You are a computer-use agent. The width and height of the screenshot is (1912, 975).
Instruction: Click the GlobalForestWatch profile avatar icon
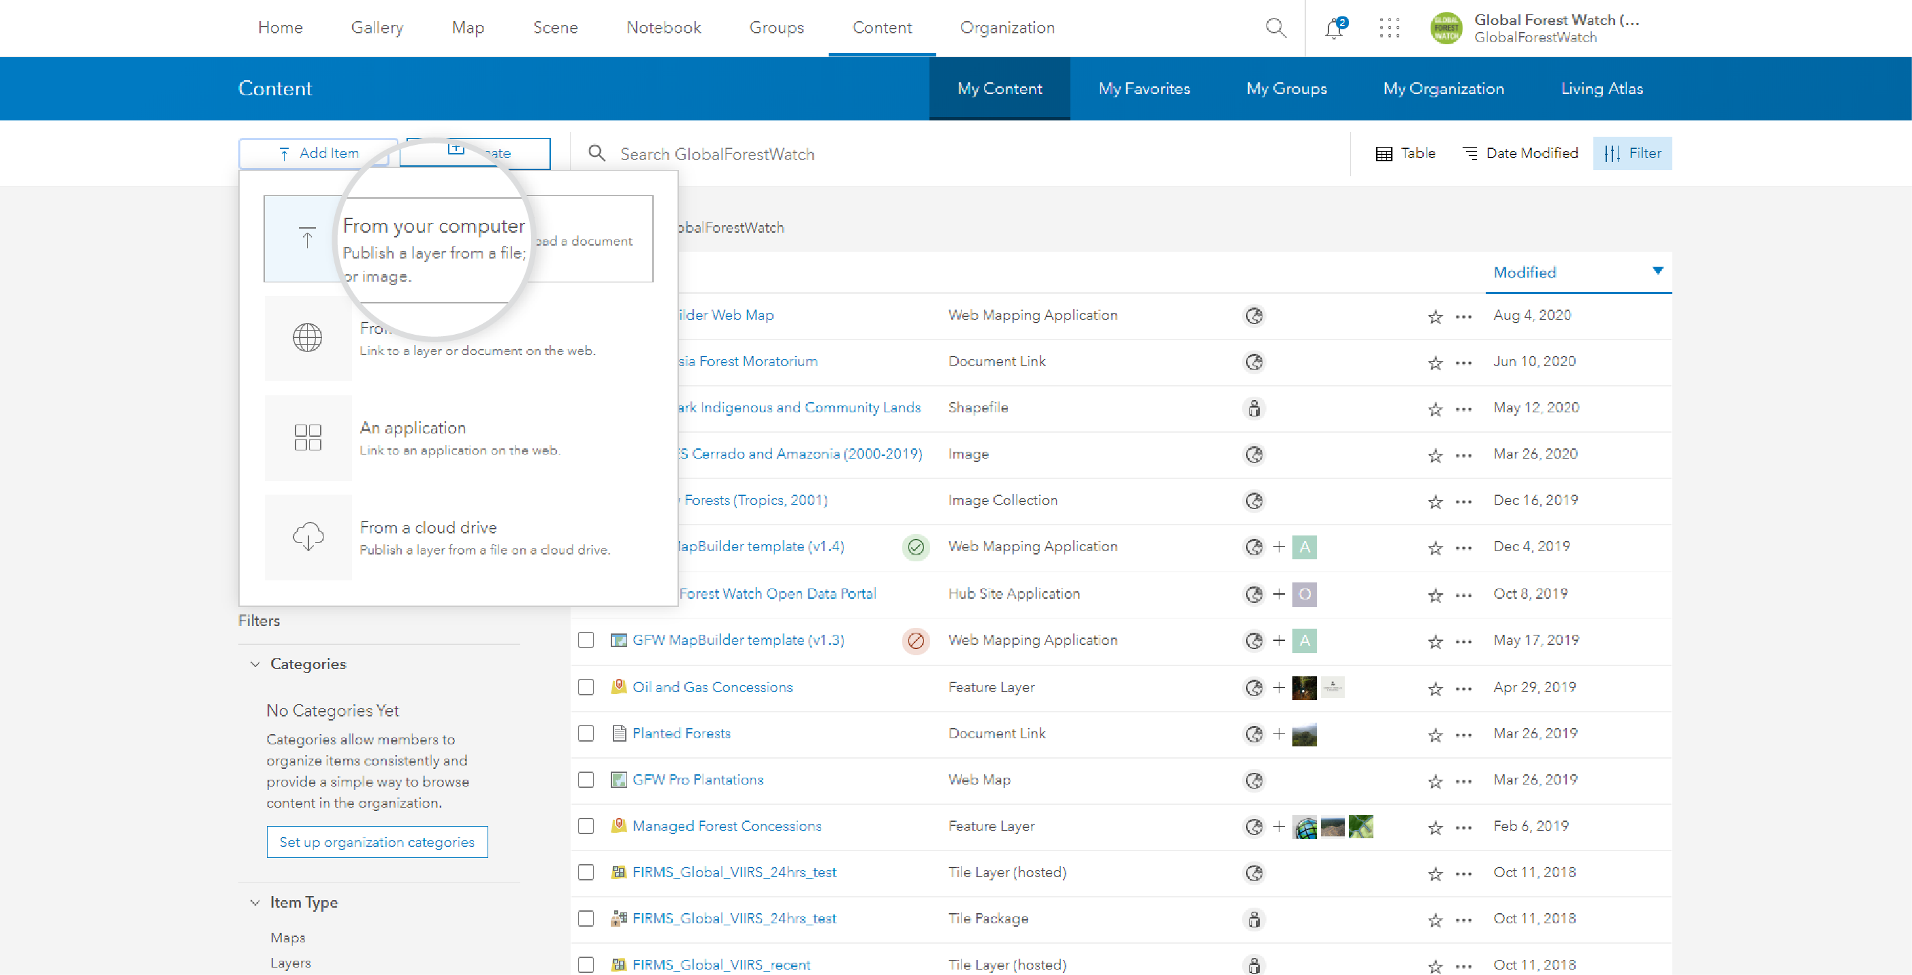click(1446, 27)
